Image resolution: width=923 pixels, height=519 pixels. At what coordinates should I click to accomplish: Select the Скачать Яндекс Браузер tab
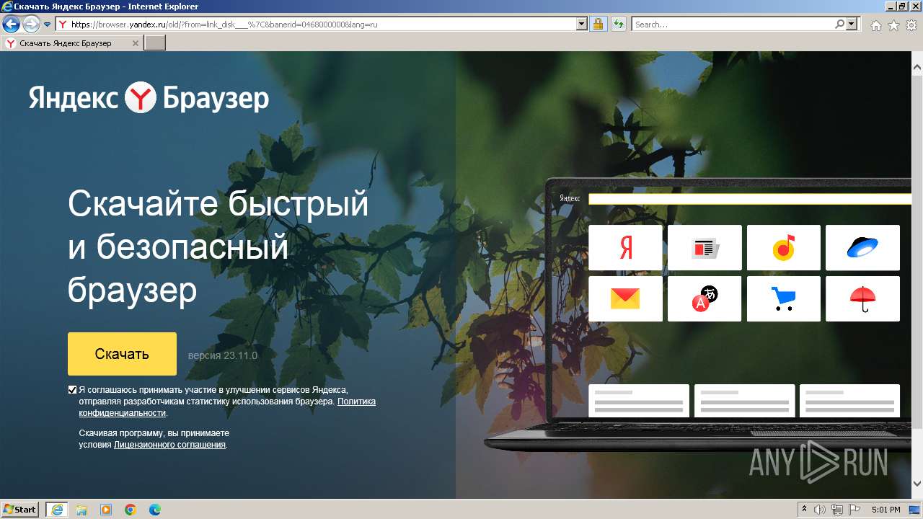(x=72, y=43)
